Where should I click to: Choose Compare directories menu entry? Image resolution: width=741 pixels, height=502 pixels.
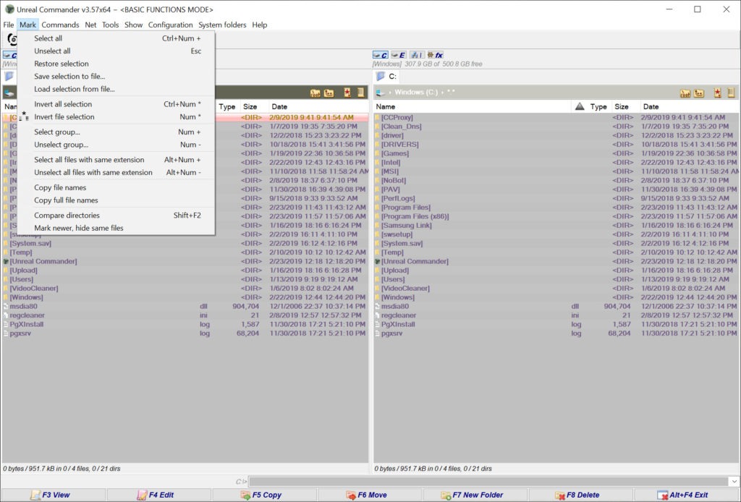pyautogui.click(x=67, y=216)
